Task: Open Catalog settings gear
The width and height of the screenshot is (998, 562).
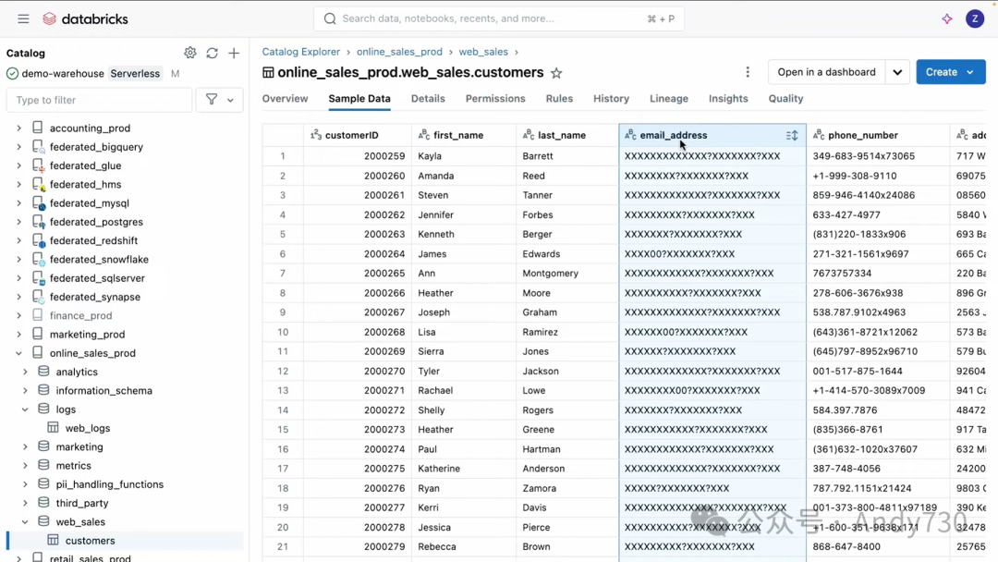Action: tap(189, 53)
